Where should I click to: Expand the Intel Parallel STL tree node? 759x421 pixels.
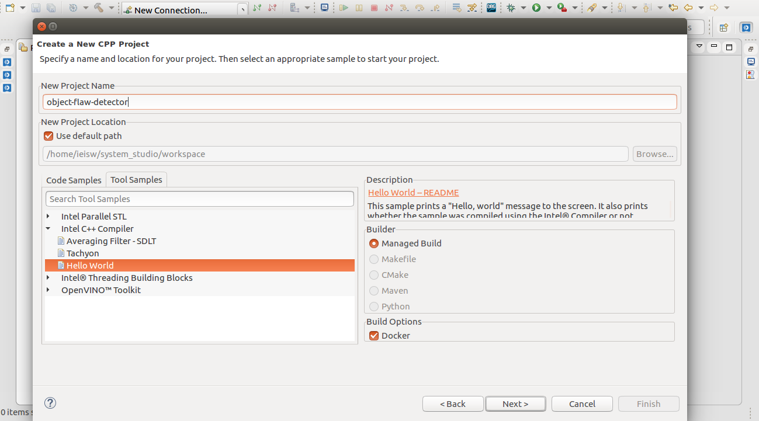pyautogui.click(x=48, y=217)
